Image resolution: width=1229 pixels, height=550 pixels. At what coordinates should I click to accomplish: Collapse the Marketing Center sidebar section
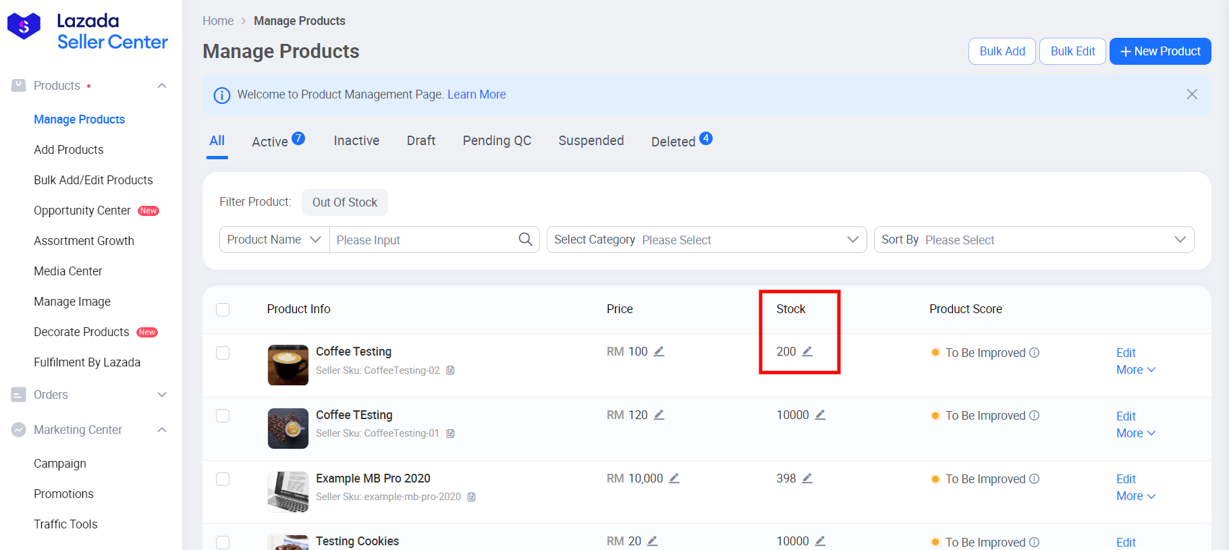(162, 430)
